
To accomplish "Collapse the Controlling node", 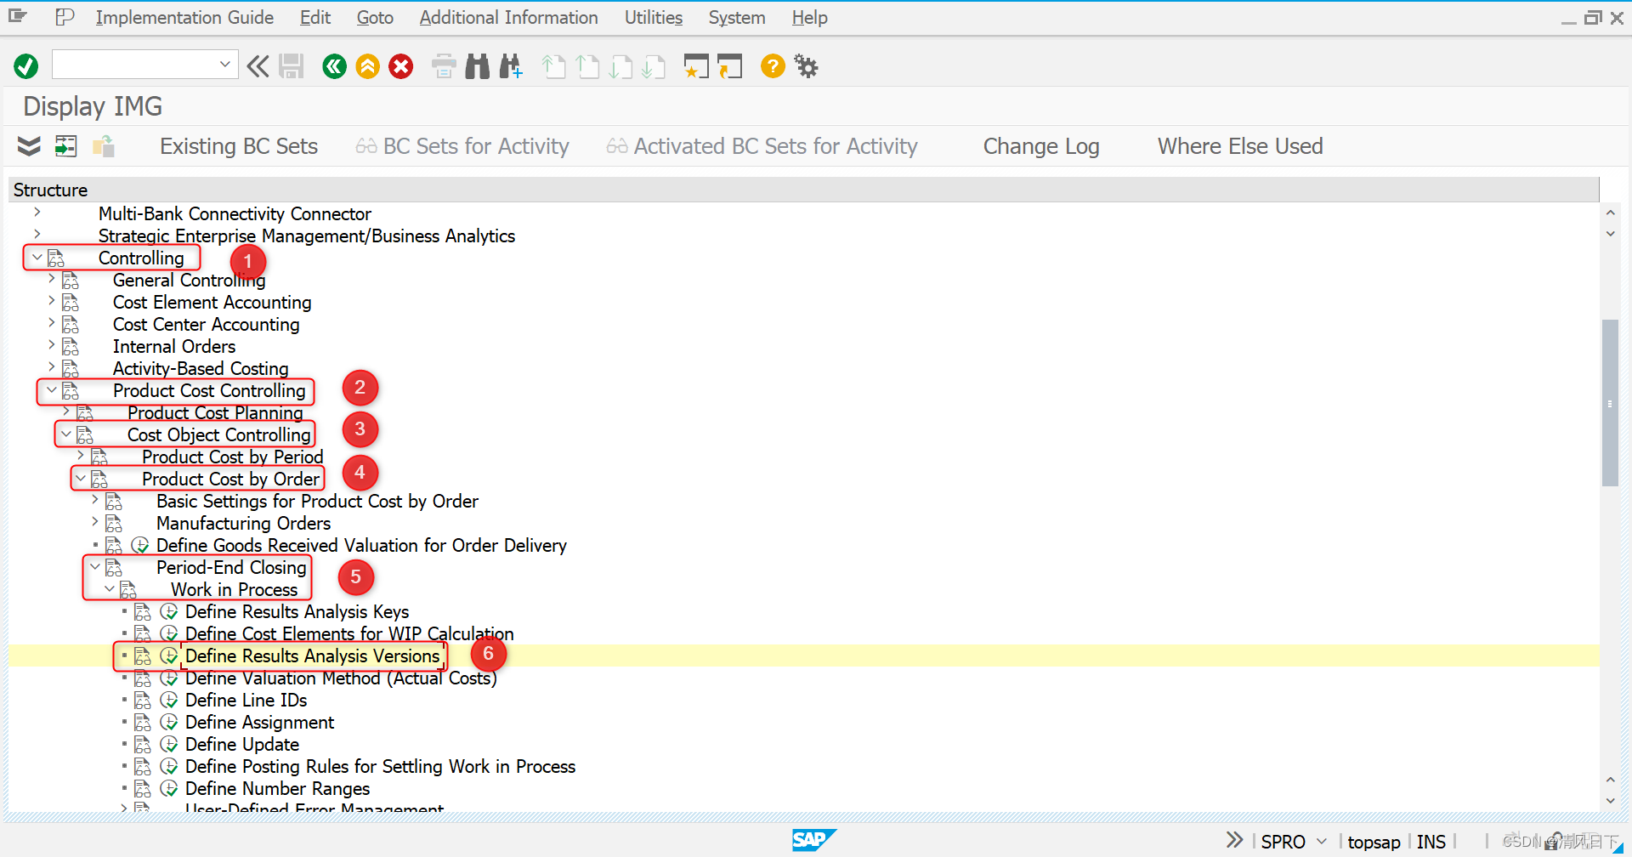I will (37, 257).
